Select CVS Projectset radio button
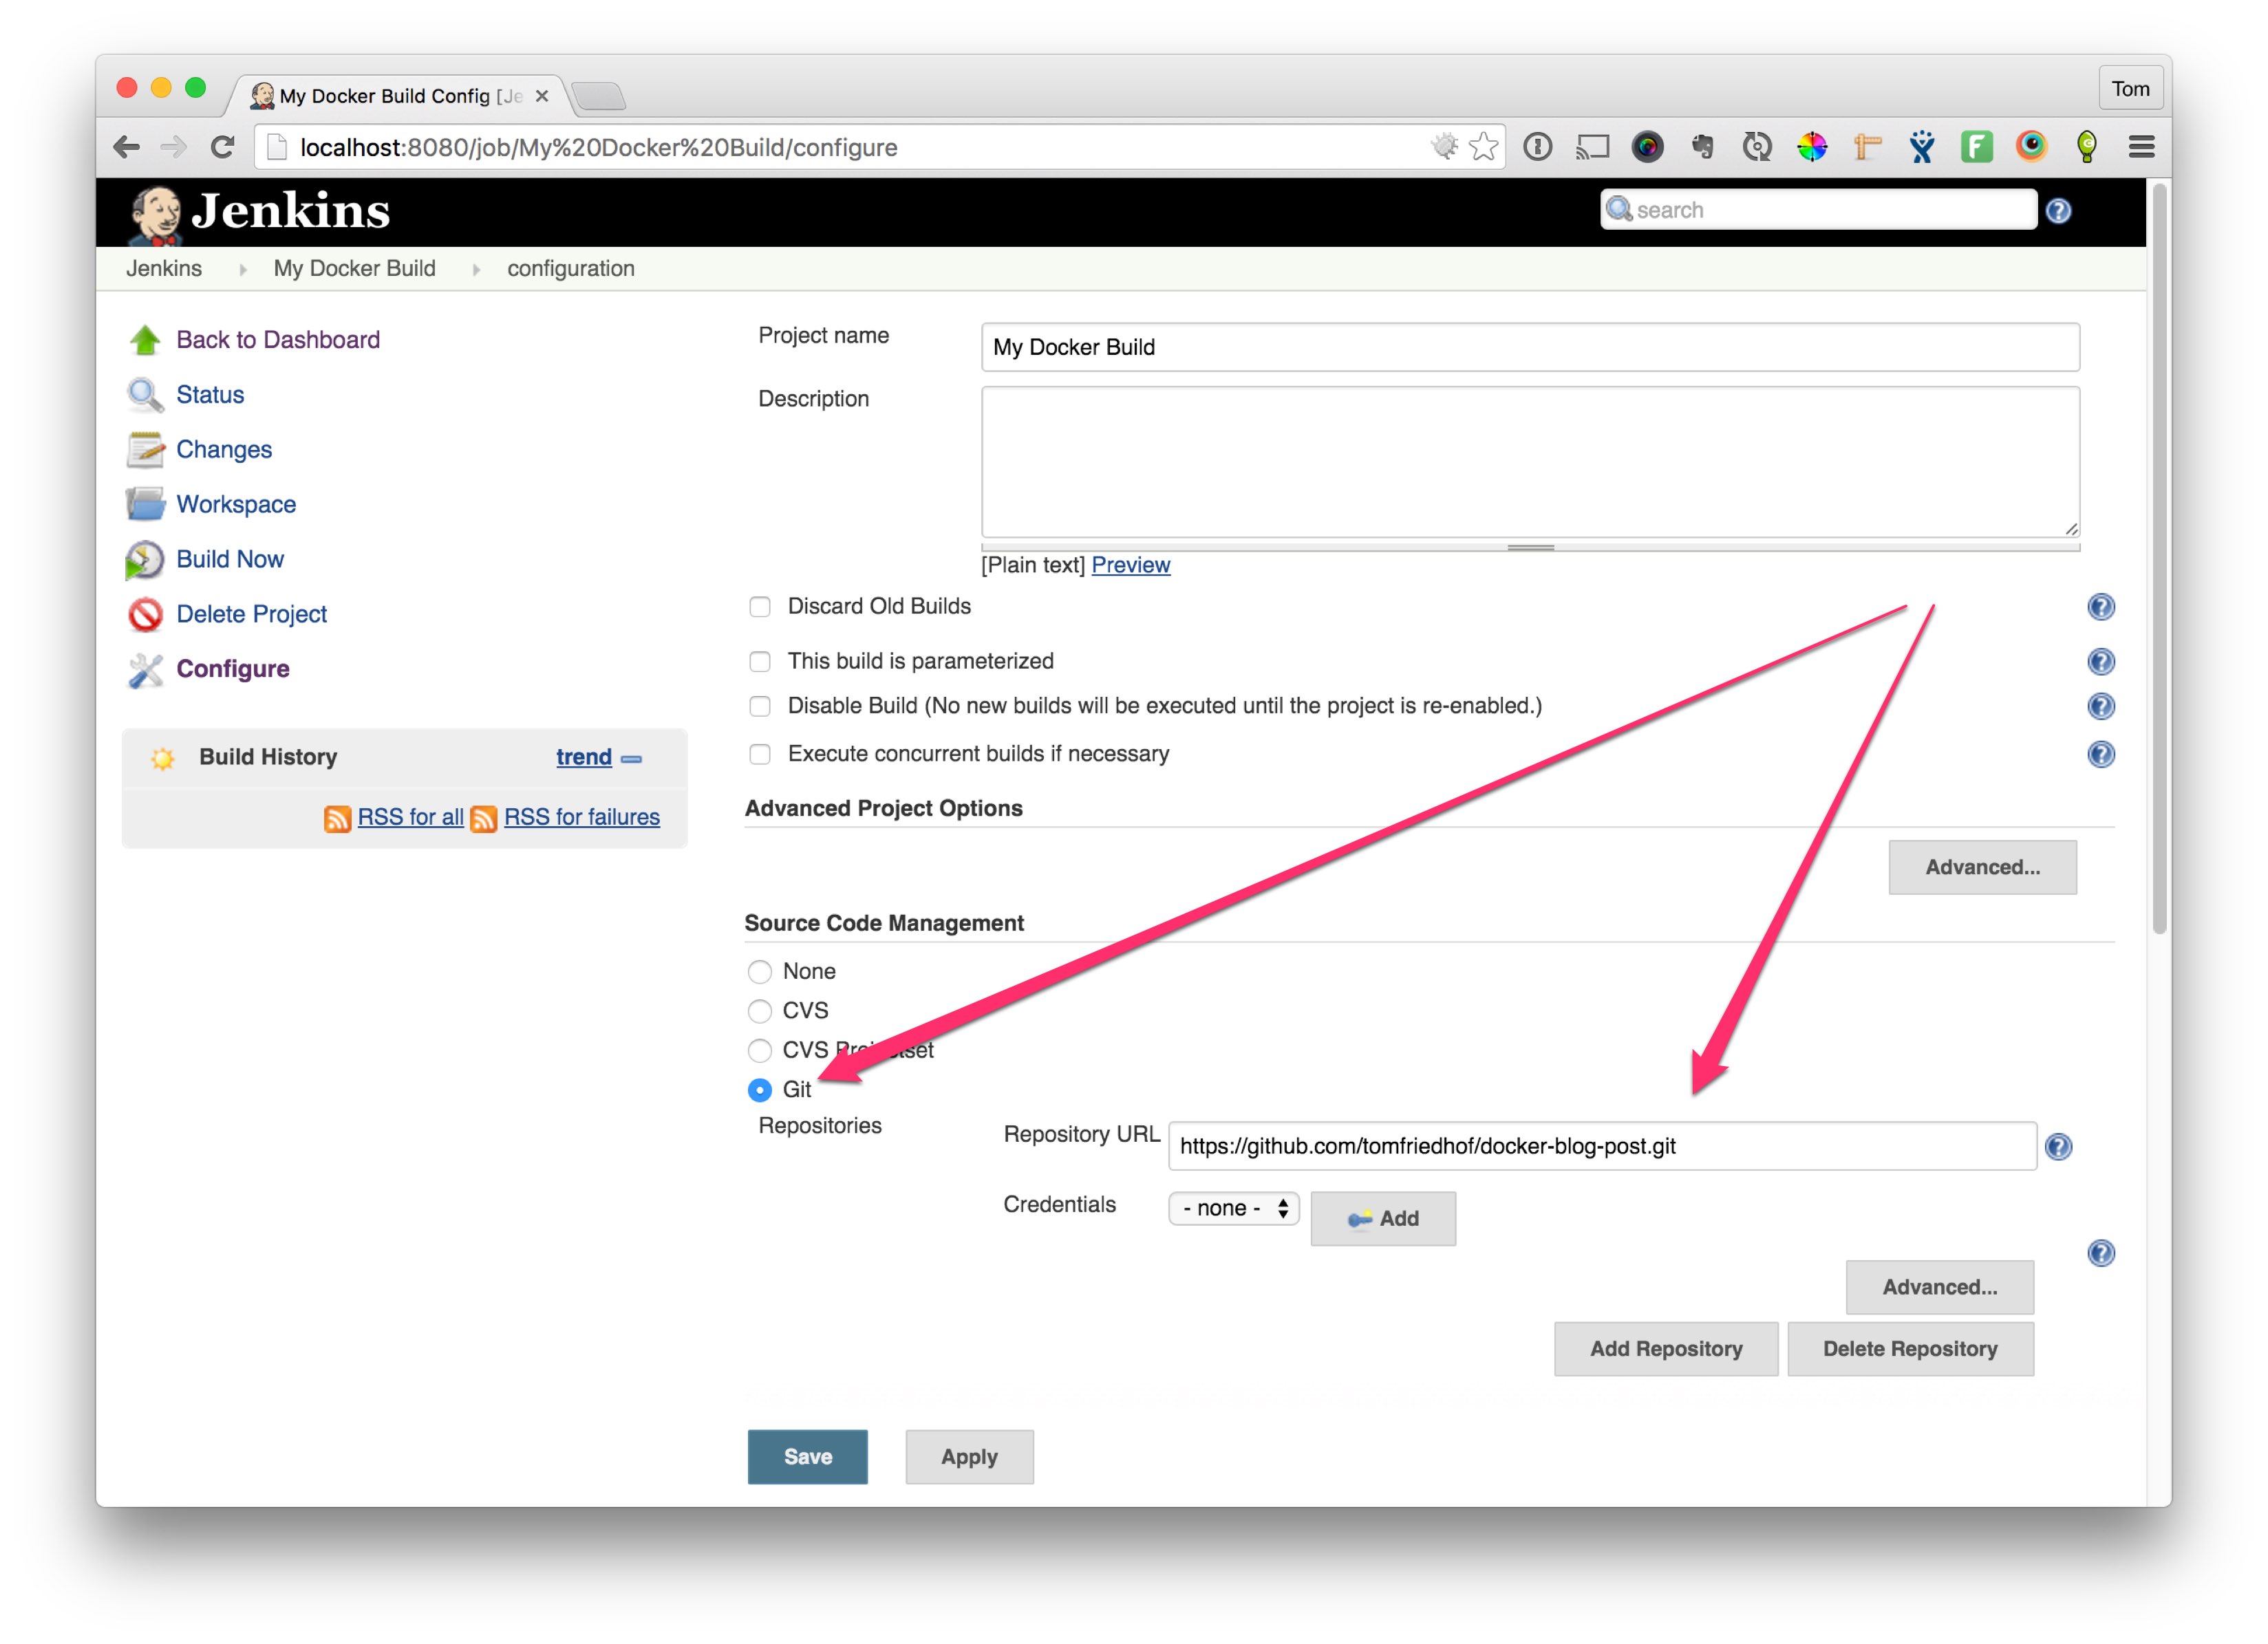This screenshot has height=1644, width=2268. click(760, 1050)
